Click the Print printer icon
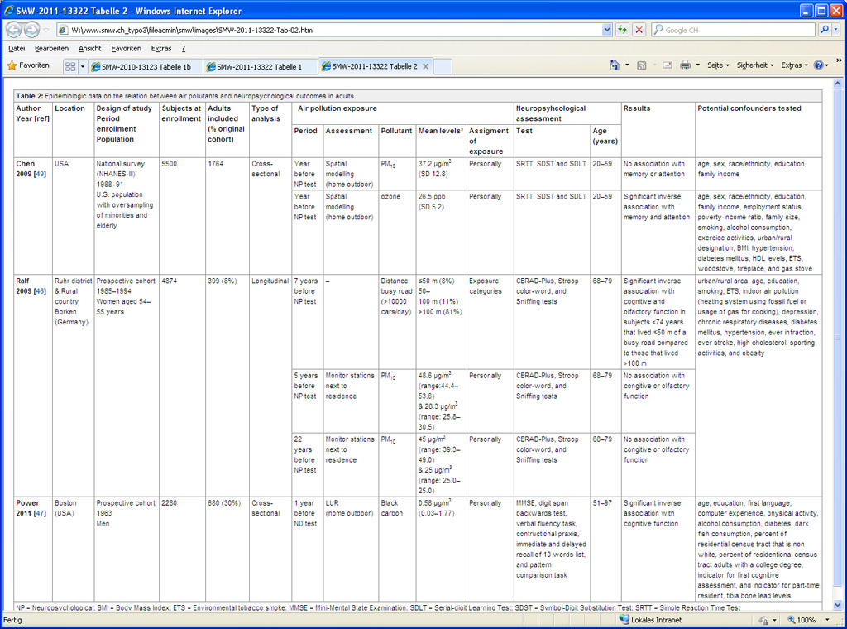Viewport: 847px width, 629px height. (685, 65)
